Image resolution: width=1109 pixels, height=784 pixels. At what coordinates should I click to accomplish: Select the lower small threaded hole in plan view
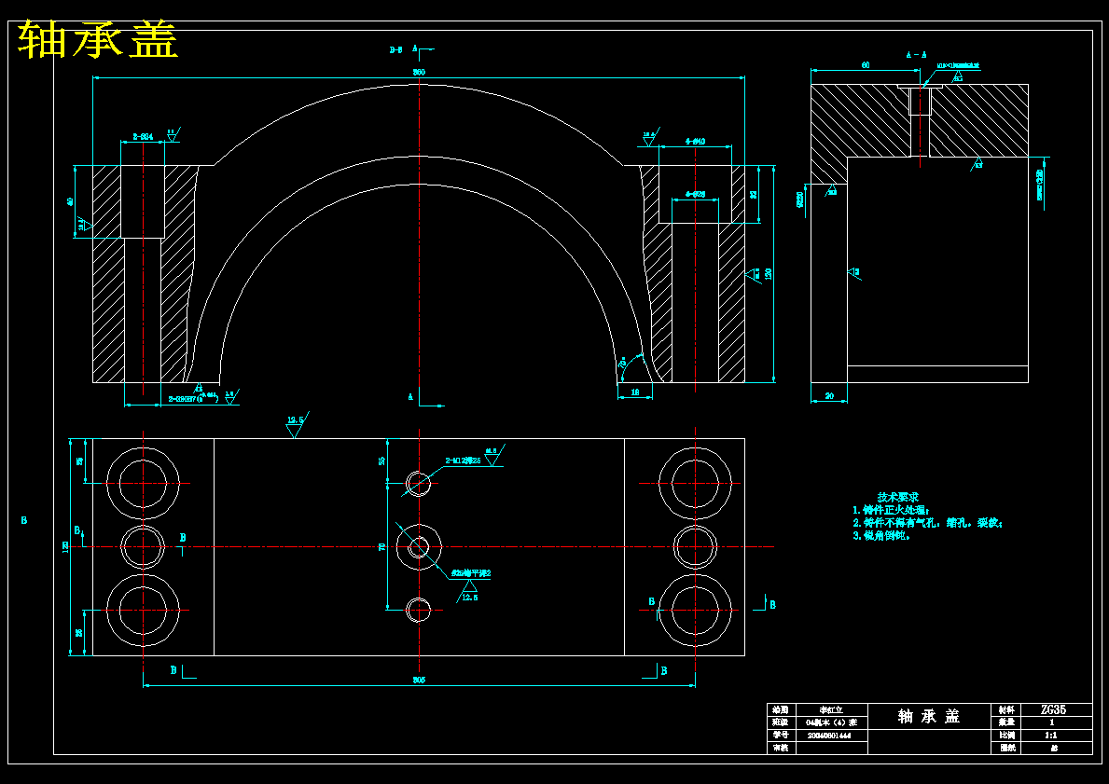click(x=418, y=610)
